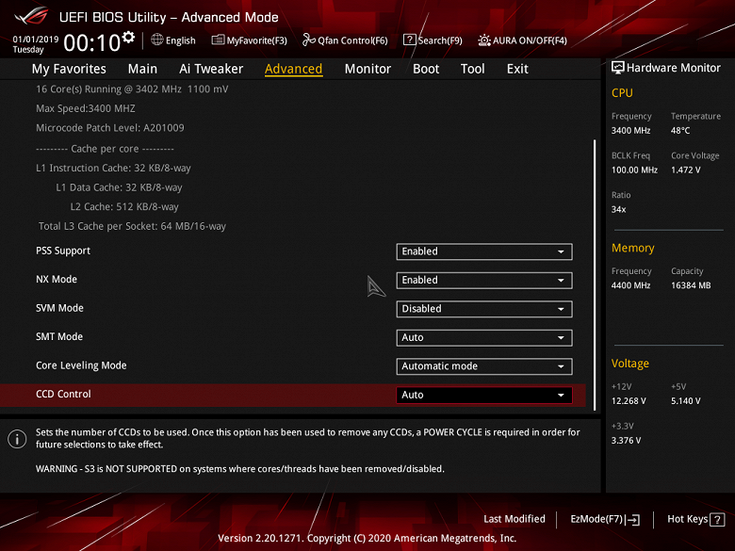Switch to the Main tab
This screenshot has width=735, height=551.
pyautogui.click(x=142, y=69)
